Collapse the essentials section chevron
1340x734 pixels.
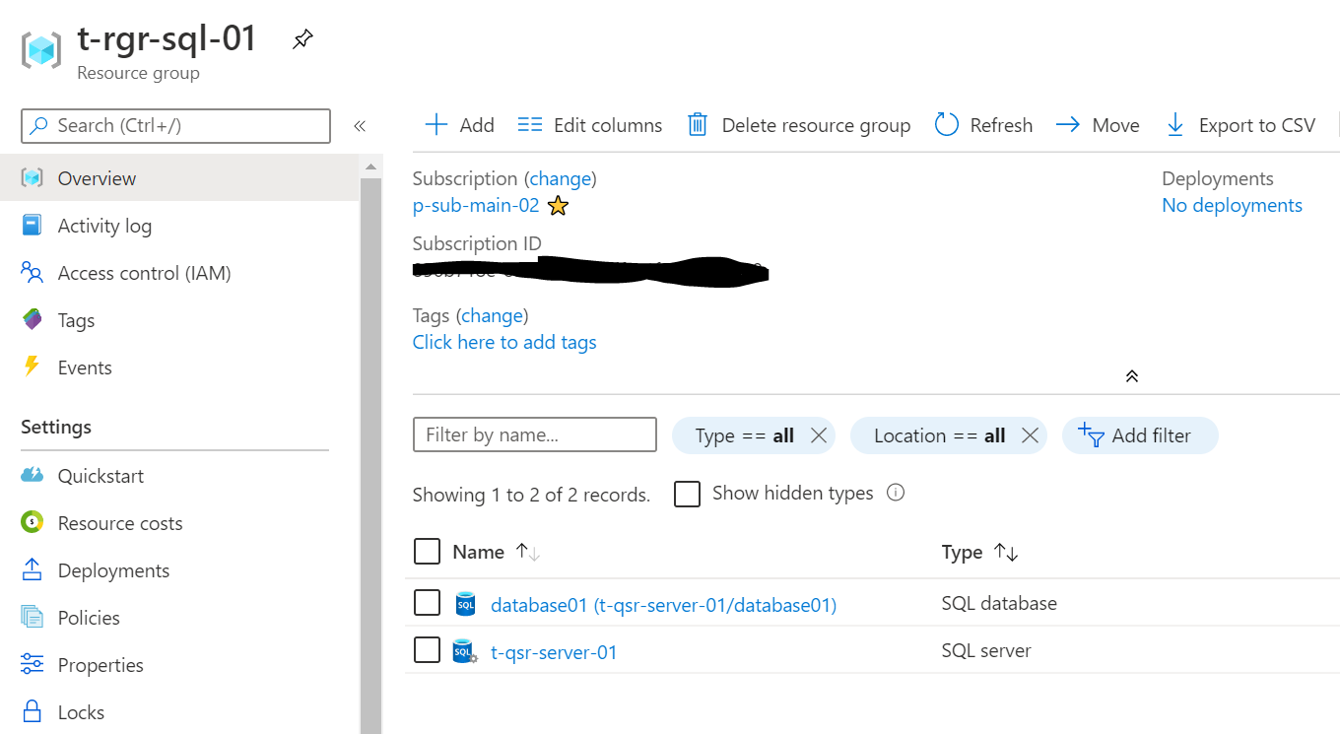click(1132, 376)
